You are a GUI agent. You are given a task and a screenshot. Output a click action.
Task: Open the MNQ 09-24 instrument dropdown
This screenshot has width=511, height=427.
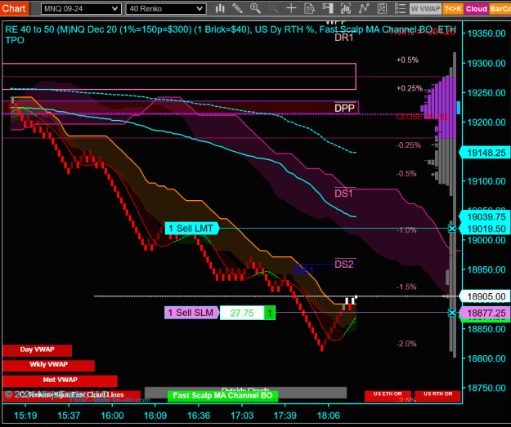coord(81,9)
